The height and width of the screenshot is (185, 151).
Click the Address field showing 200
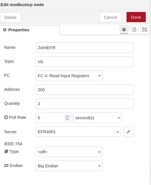(x=85, y=90)
